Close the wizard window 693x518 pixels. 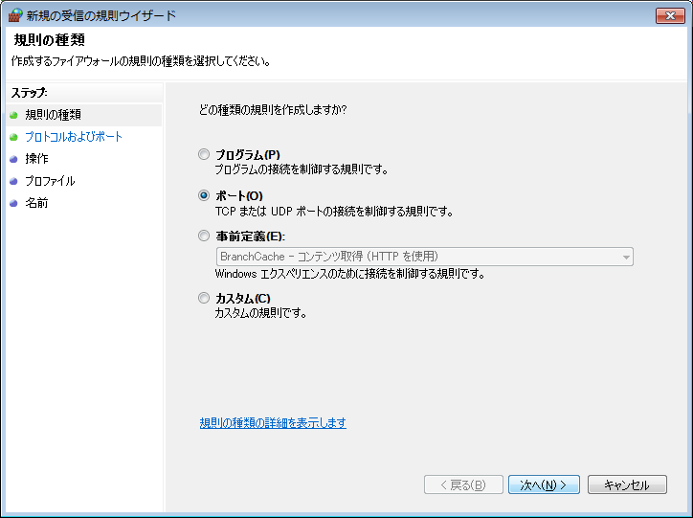point(670,15)
